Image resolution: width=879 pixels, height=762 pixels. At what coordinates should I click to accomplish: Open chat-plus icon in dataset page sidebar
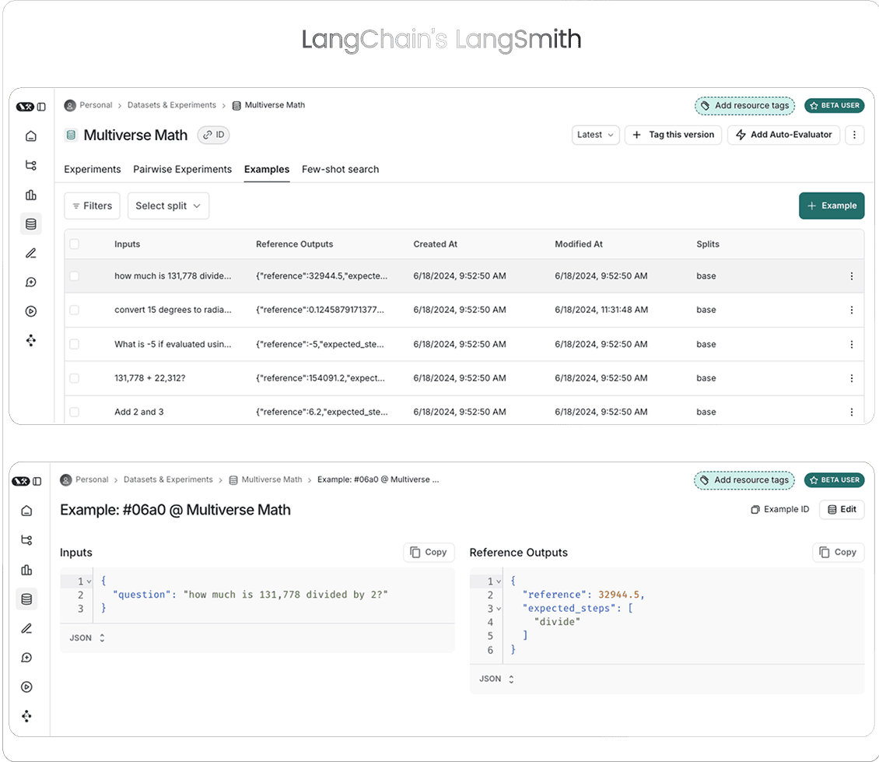coord(31,283)
